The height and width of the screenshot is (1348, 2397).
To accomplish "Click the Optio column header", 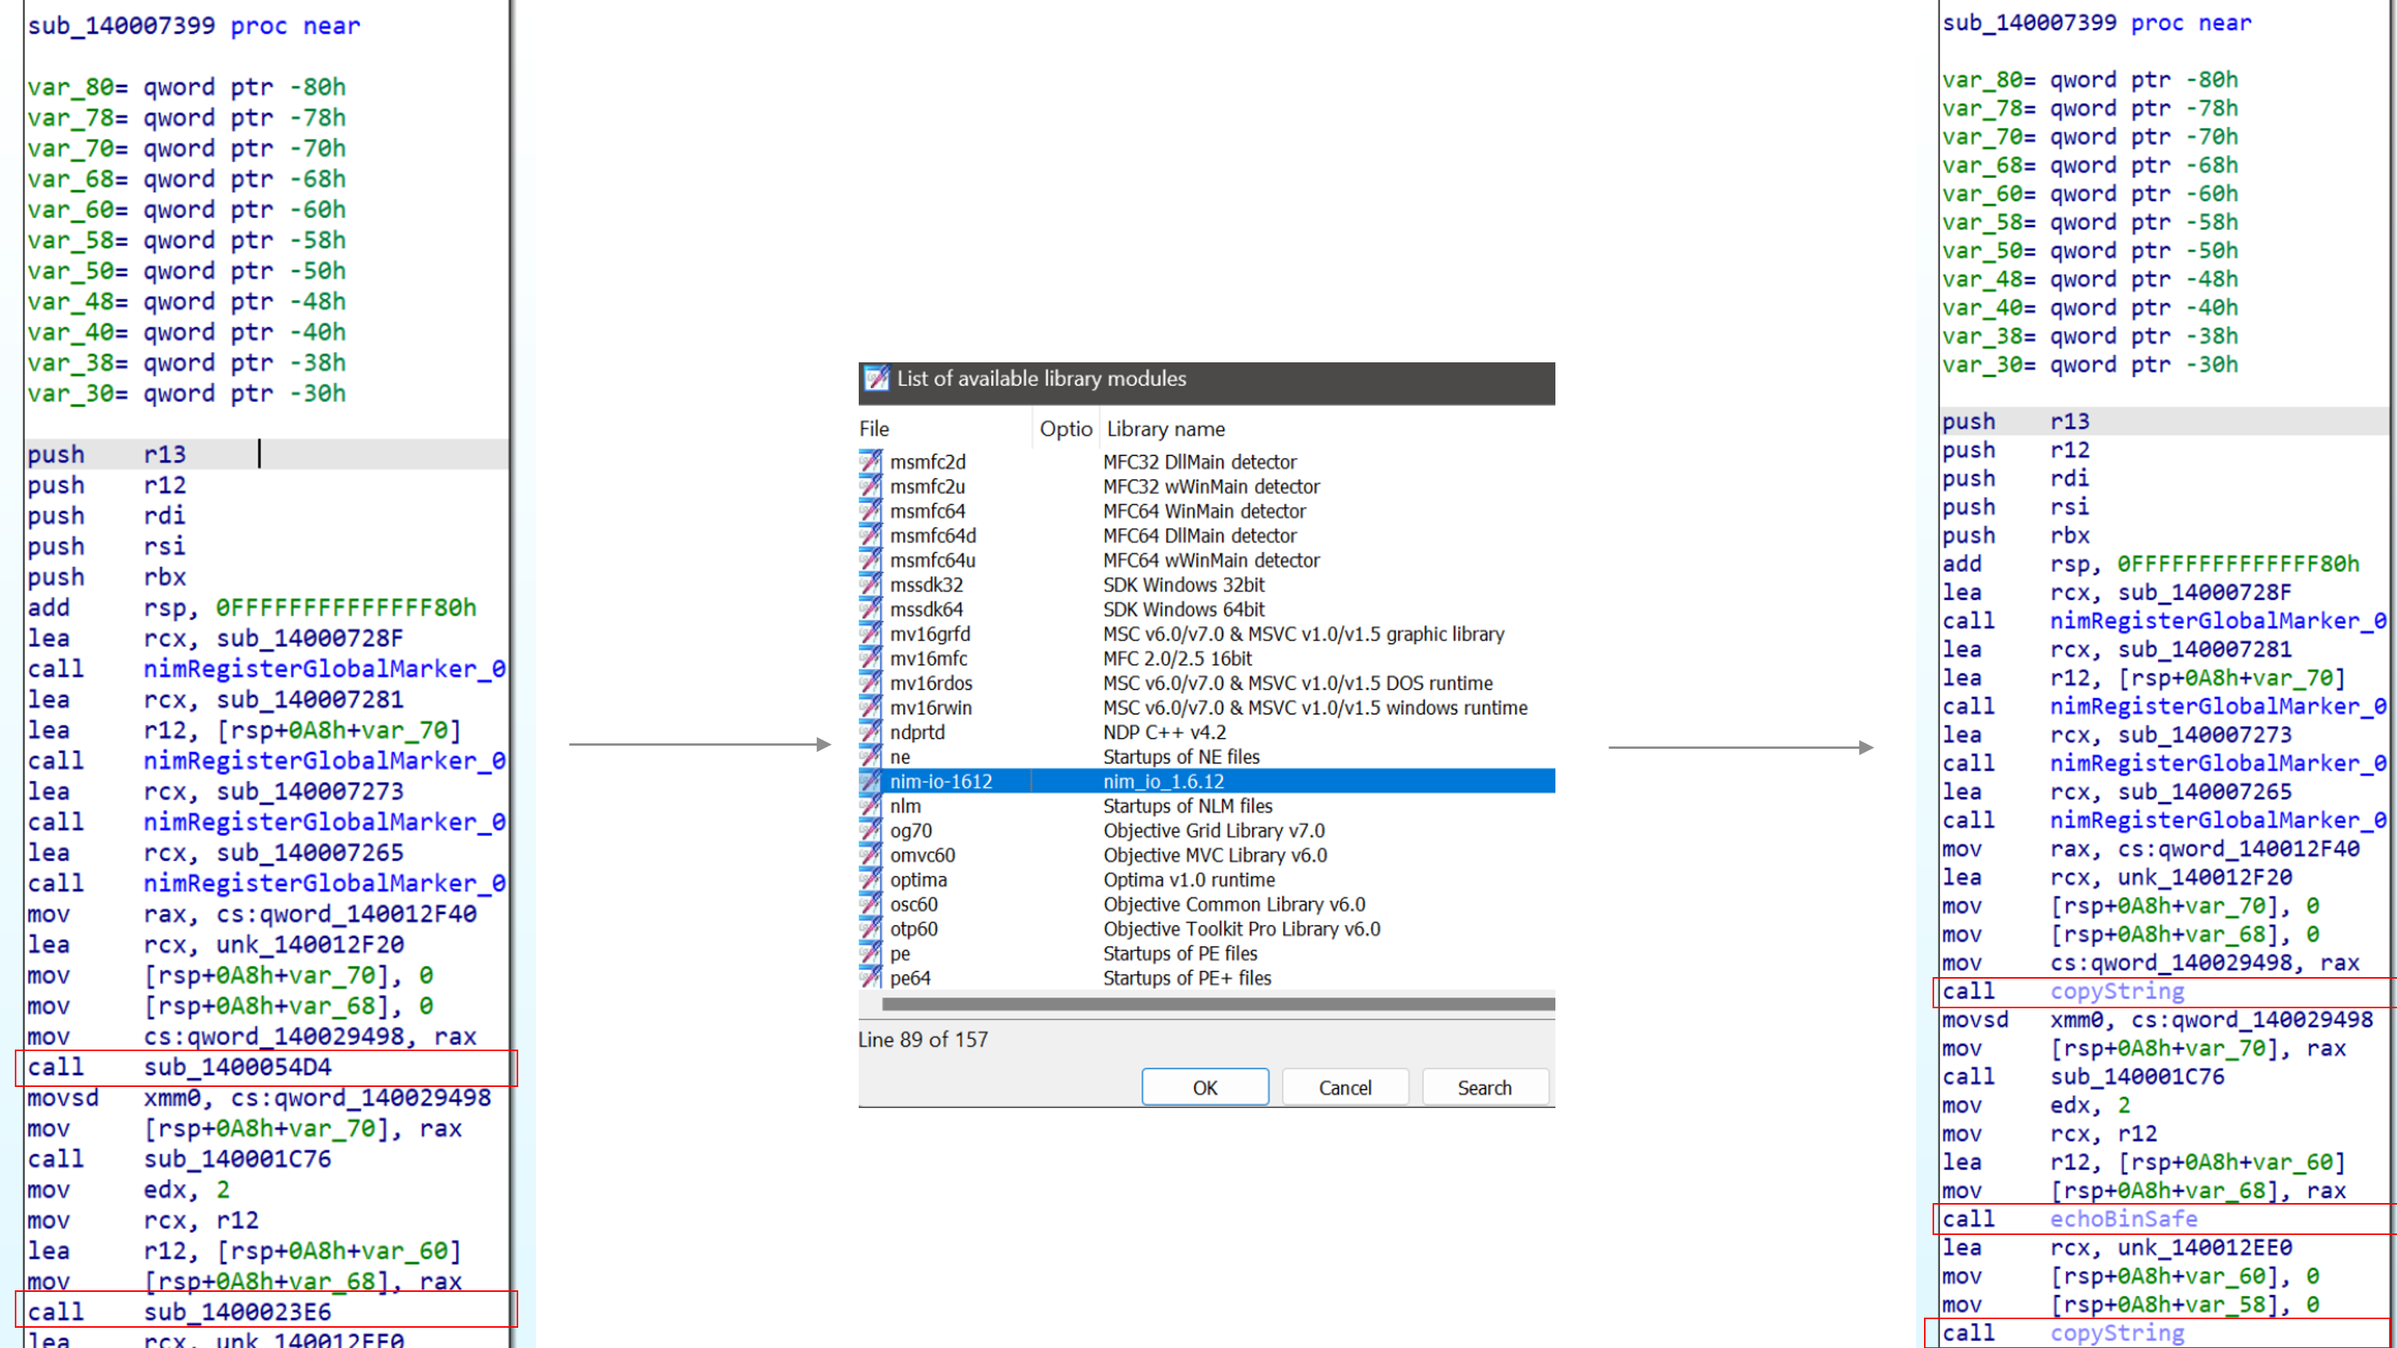I will [x=1065, y=429].
